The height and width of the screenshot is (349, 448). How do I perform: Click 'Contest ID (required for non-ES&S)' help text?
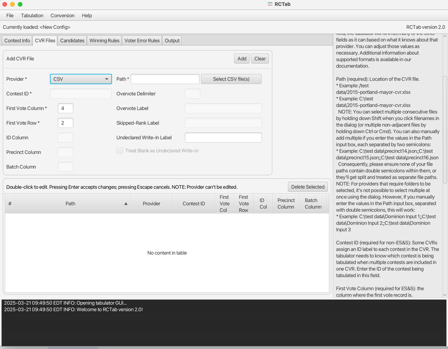click(x=388, y=259)
